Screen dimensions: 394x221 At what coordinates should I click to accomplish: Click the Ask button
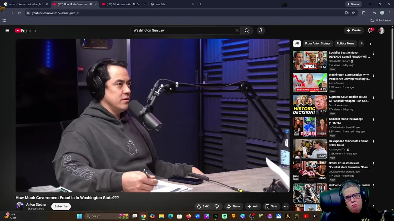(x=252, y=206)
